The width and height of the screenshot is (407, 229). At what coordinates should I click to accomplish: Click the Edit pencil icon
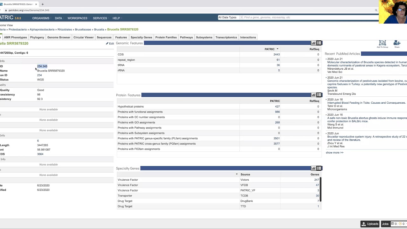pyautogui.click(x=107, y=44)
